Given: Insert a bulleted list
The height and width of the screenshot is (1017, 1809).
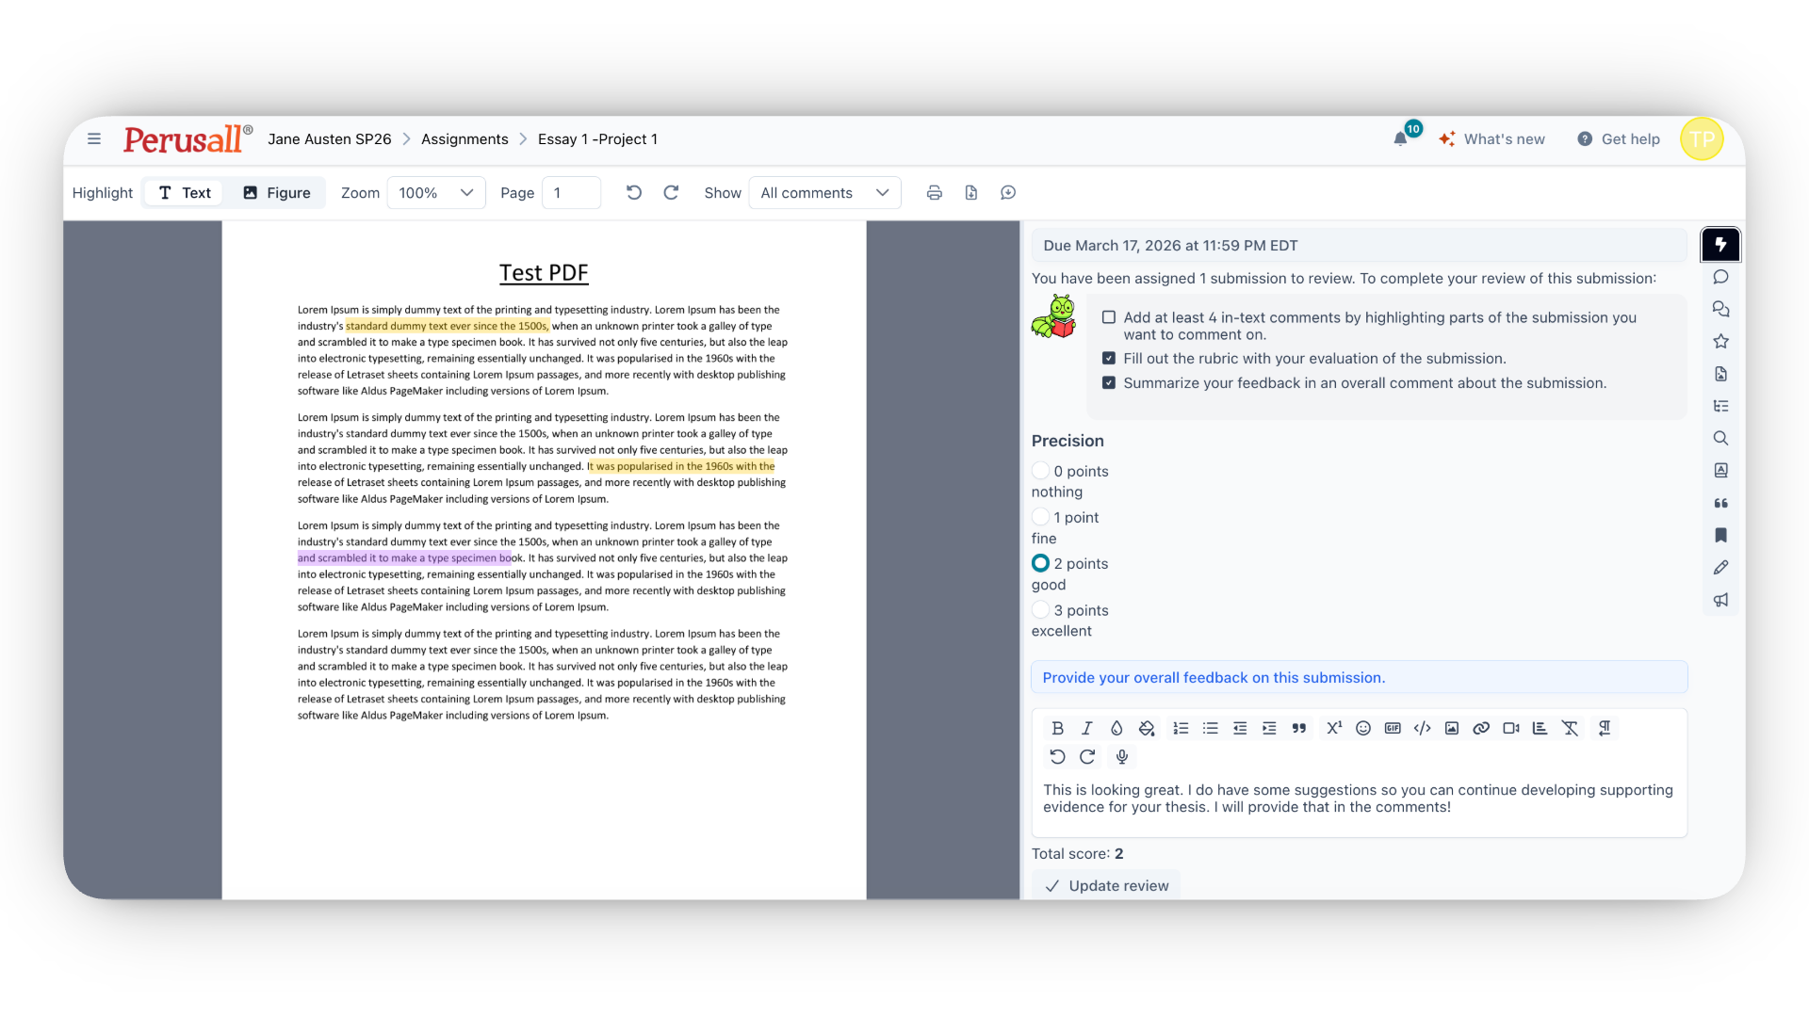Looking at the screenshot, I should (1211, 728).
